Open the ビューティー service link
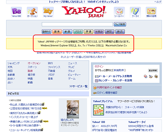Screen dimensions: 168x132 pyautogui.click(x=74, y=75)
